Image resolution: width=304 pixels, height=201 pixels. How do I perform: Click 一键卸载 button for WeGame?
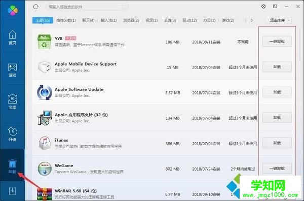pyautogui.click(x=277, y=169)
